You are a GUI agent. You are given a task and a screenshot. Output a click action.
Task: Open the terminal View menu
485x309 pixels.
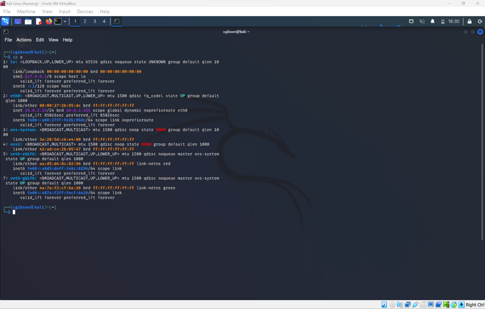click(x=53, y=40)
